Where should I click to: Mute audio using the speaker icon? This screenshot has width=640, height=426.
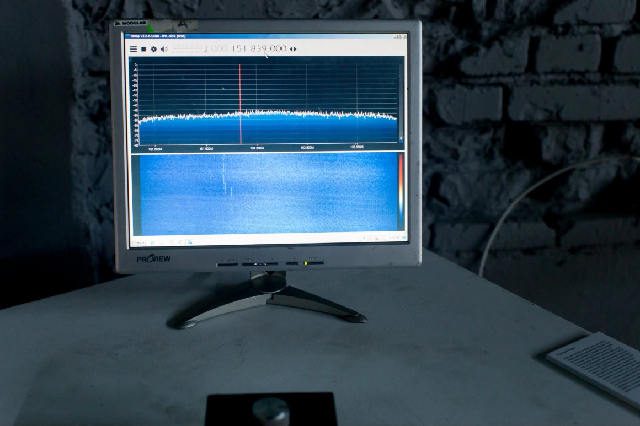[x=163, y=49]
